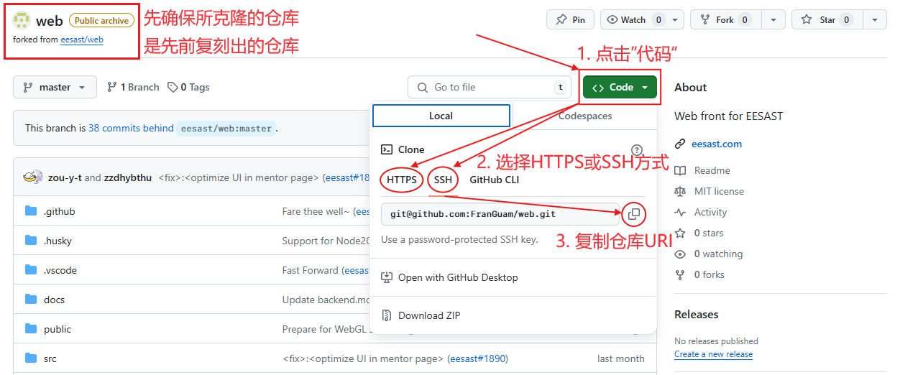View the 0 Tags link

click(188, 87)
